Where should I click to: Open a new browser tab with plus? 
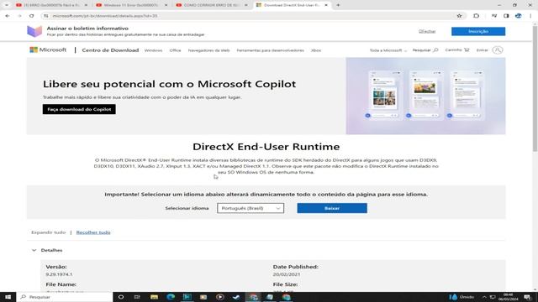(x=338, y=5)
